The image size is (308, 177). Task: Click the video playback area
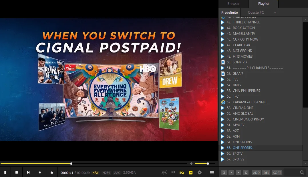tap(109, 80)
